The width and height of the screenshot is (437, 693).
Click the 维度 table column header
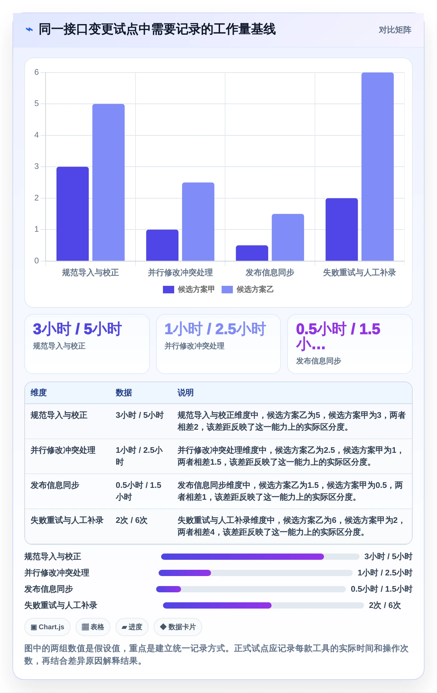pyautogui.click(x=39, y=393)
